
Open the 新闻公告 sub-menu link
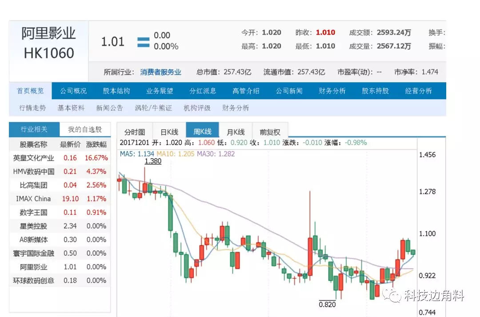coord(110,108)
